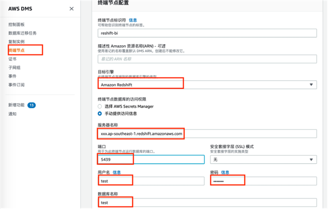Click the 密码 input field
This screenshot has height=209, width=328.
coord(263,181)
